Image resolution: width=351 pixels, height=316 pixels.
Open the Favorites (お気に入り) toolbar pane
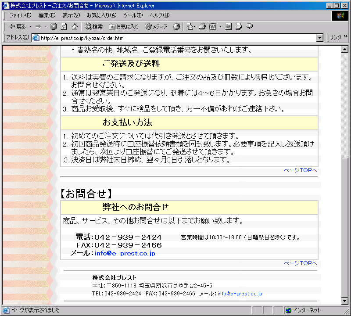tap(124, 27)
